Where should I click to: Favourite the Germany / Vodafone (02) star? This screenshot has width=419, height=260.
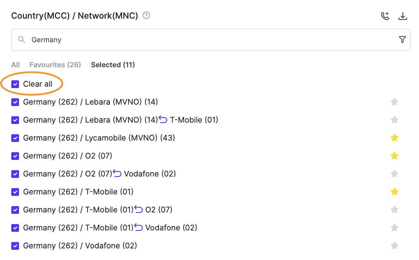[394, 246]
